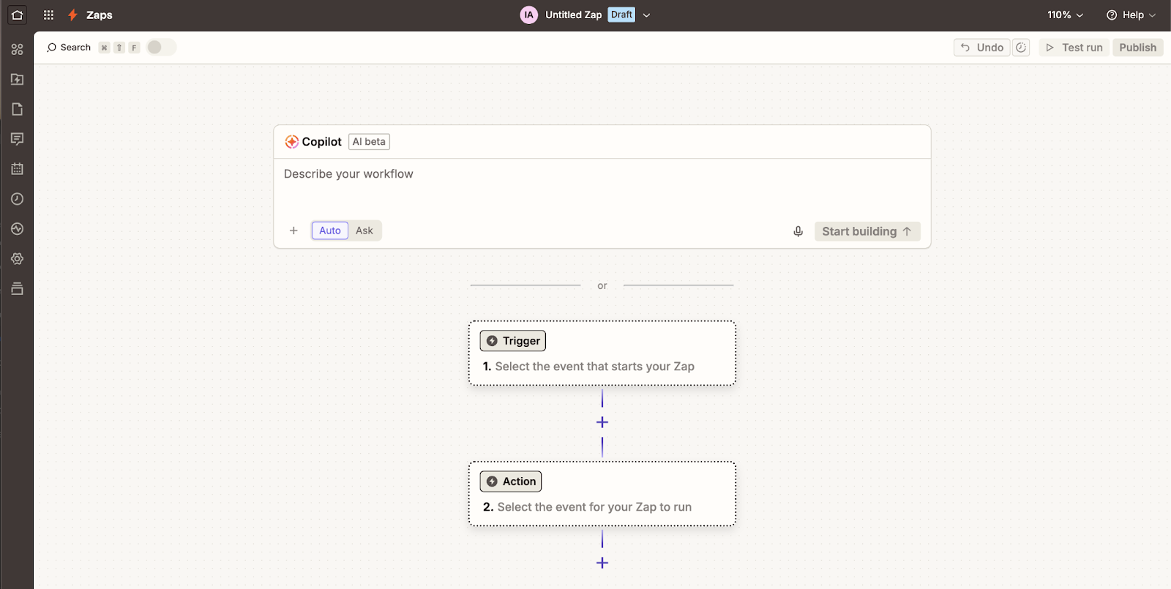Open the Help menu
The width and height of the screenshot is (1171, 589).
click(1131, 15)
